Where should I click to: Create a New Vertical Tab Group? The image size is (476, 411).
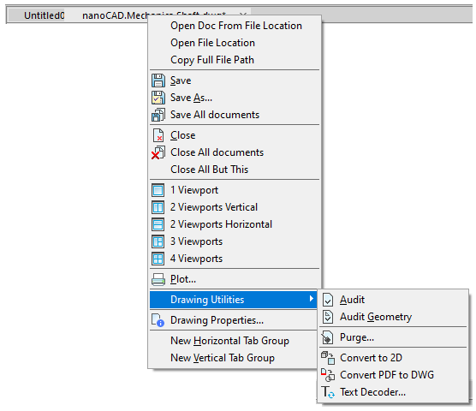pyautogui.click(x=233, y=358)
